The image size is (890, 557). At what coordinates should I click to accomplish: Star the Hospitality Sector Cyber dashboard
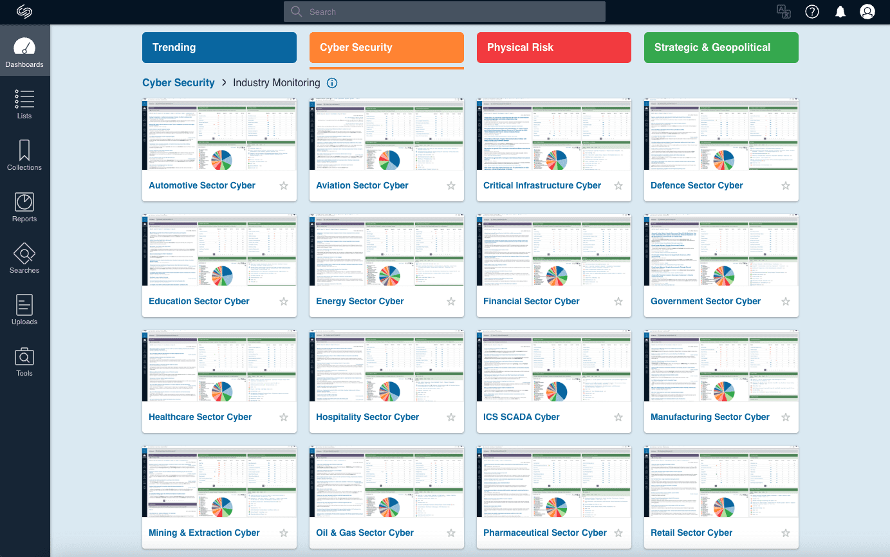tap(451, 417)
